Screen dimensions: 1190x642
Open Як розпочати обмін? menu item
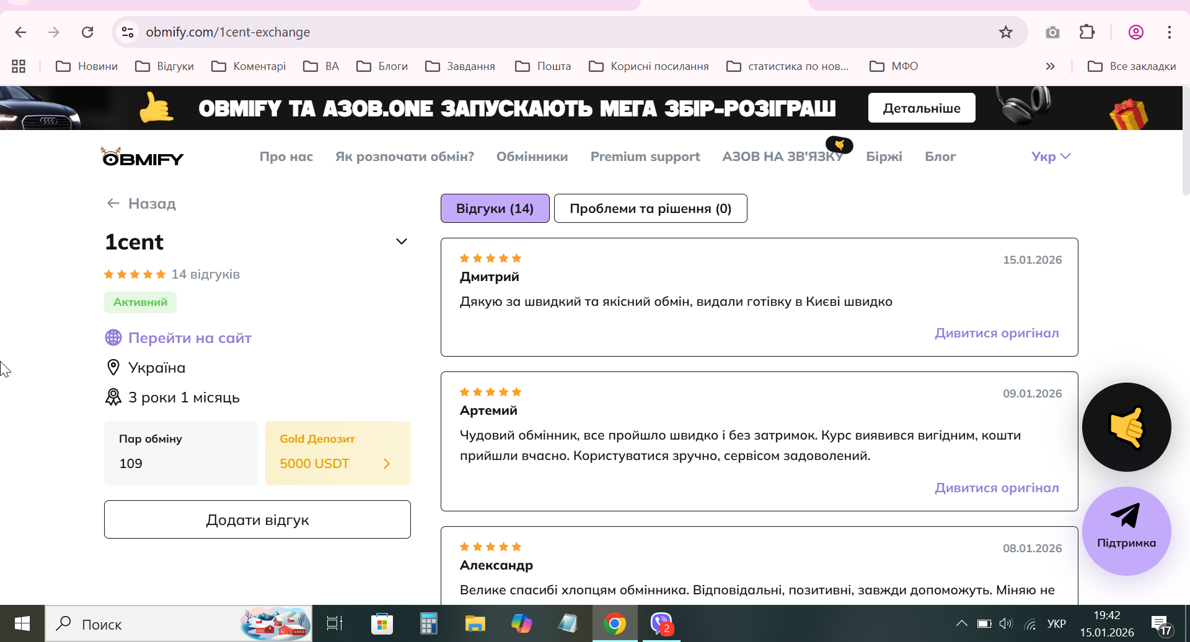(405, 157)
